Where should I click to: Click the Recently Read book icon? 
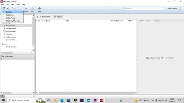pos(4,31)
